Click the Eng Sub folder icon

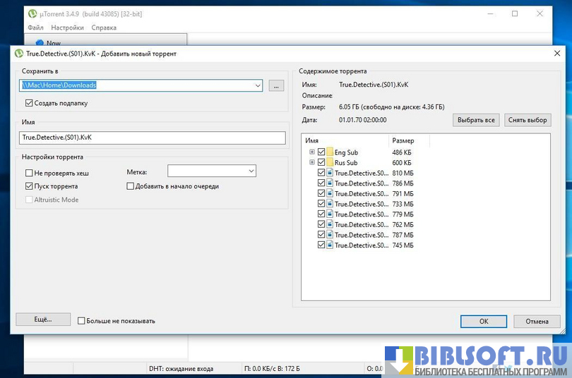(x=330, y=152)
